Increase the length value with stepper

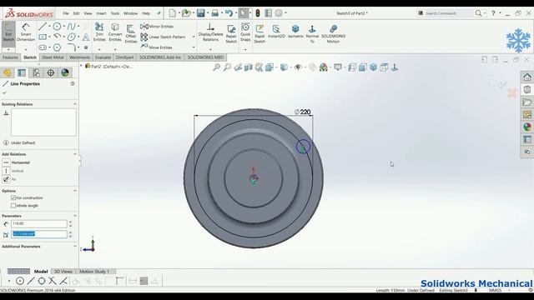point(70,222)
